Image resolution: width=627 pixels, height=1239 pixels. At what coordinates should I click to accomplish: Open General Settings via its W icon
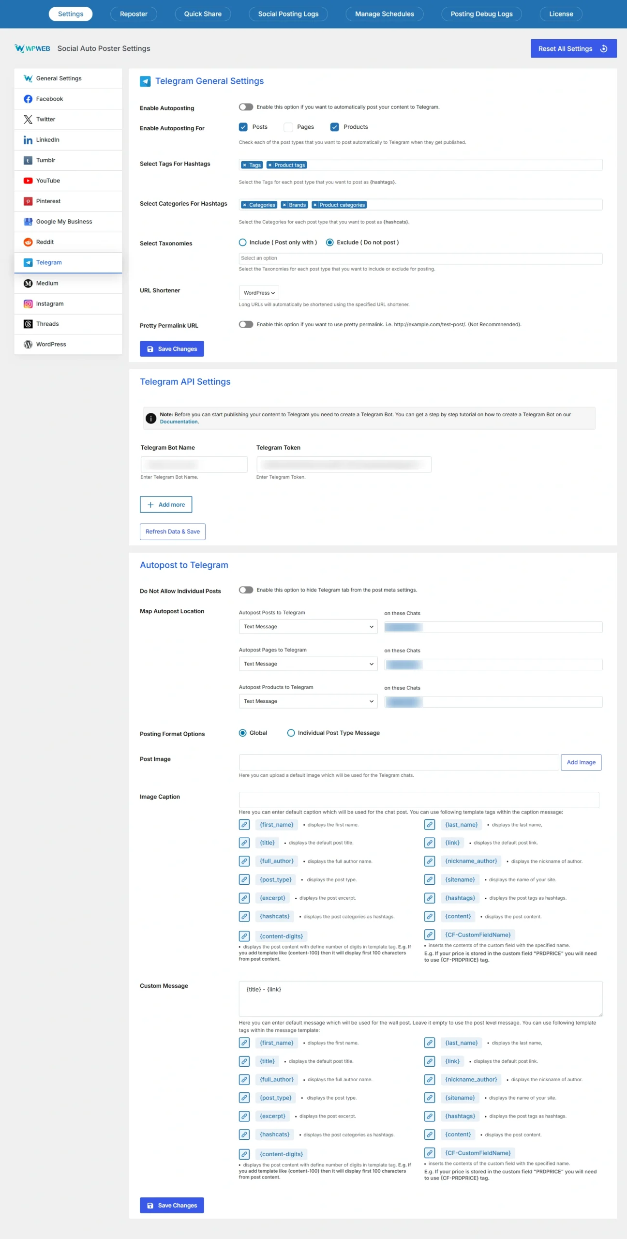coord(28,78)
